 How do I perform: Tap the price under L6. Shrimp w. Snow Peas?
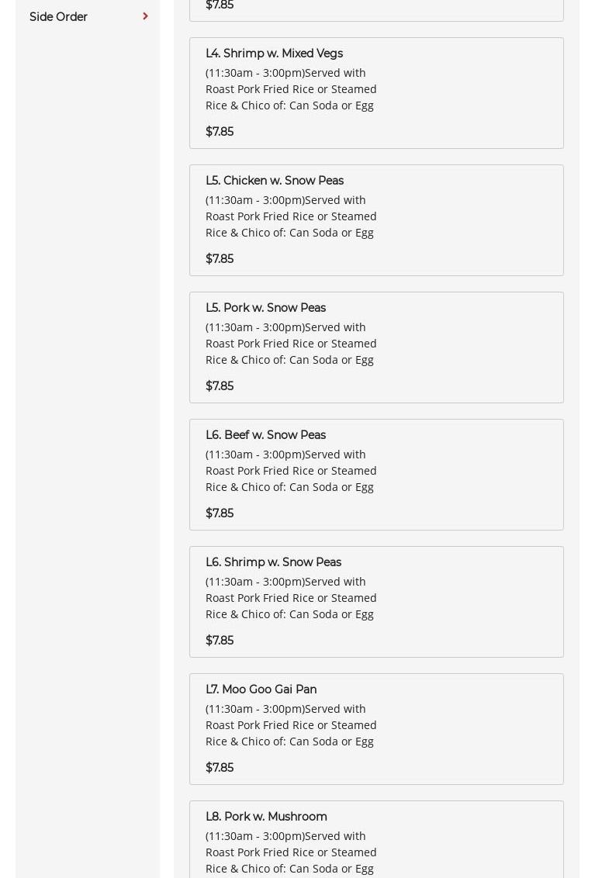pyautogui.click(x=220, y=641)
